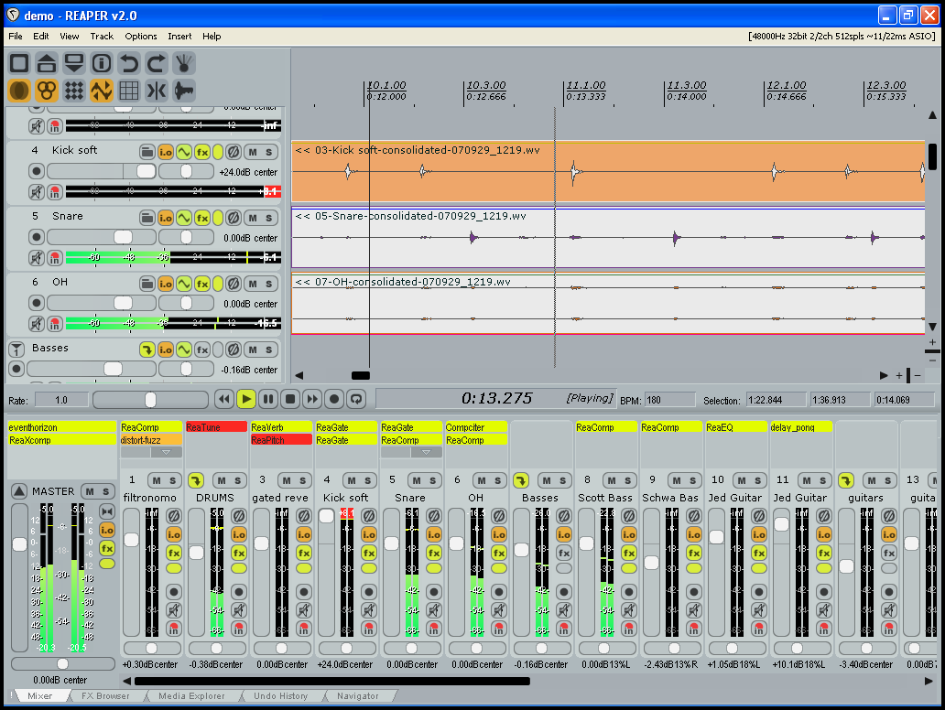This screenshot has height=710, width=945.
Task: Solo the Snare track
Action: tap(269, 218)
